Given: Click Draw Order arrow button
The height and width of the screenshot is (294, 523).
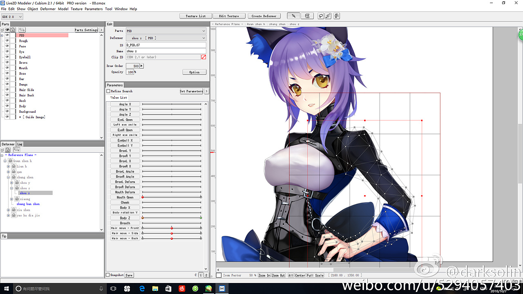Looking at the screenshot, I should coord(142,66).
